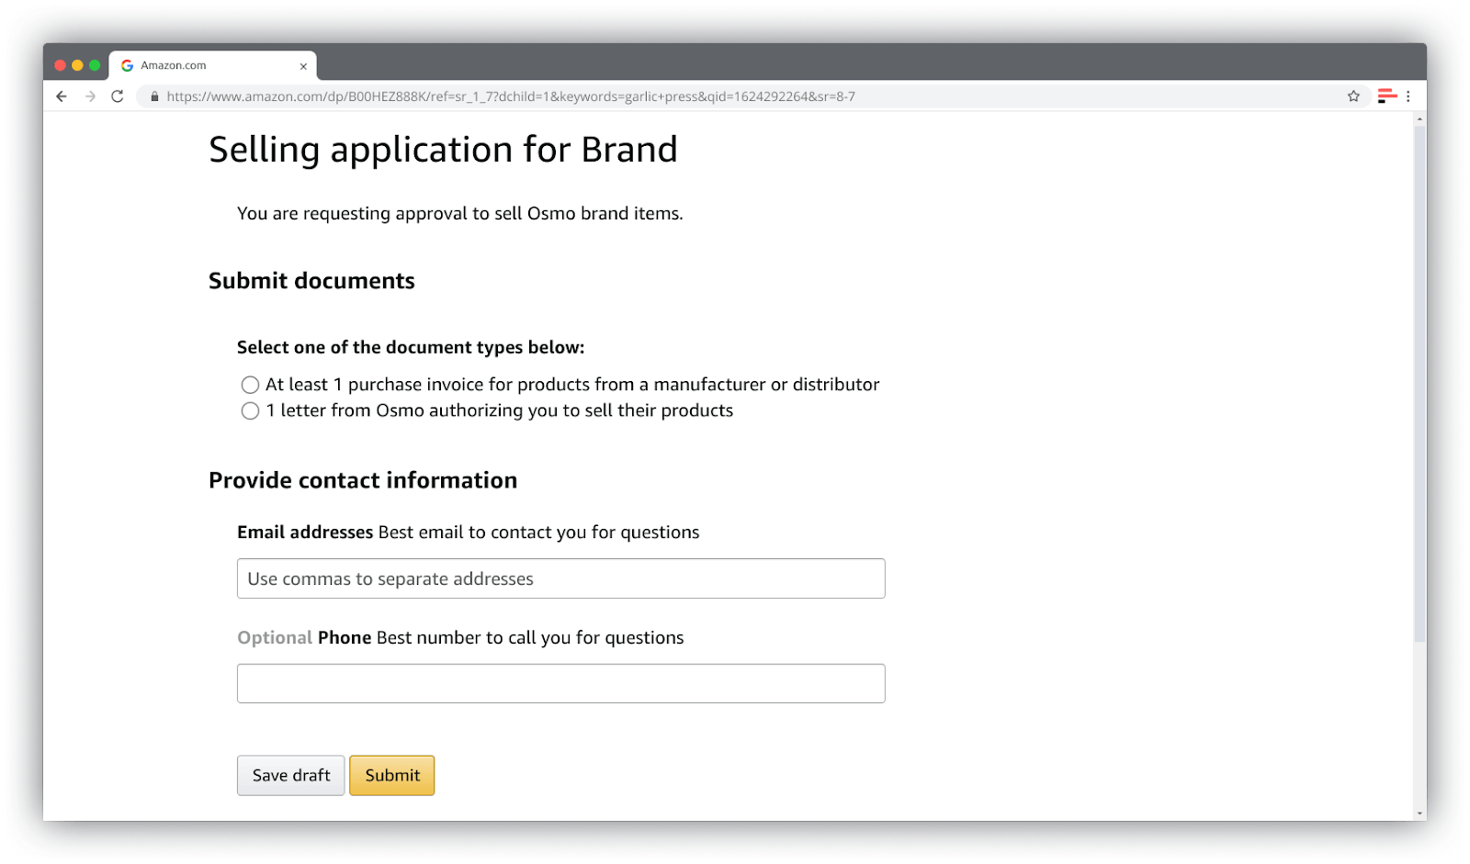The image size is (1470, 864).
Task: Open the Chrome three-dot menu
Action: pos(1408,95)
